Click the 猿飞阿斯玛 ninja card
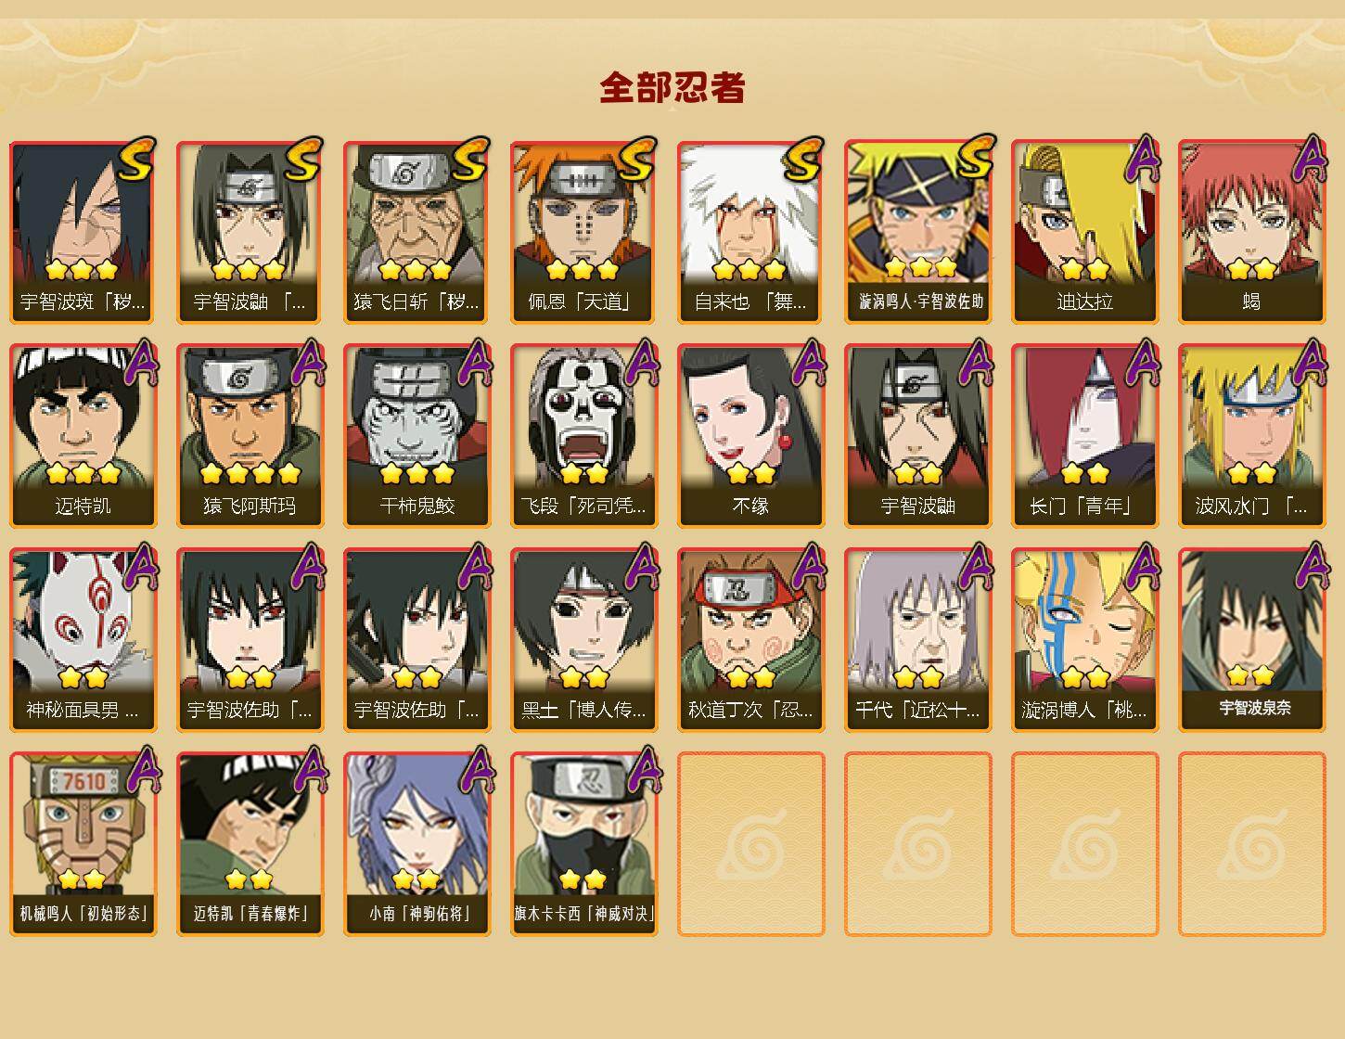The height and width of the screenshot is (1039, 1345). tap(250, 435)
